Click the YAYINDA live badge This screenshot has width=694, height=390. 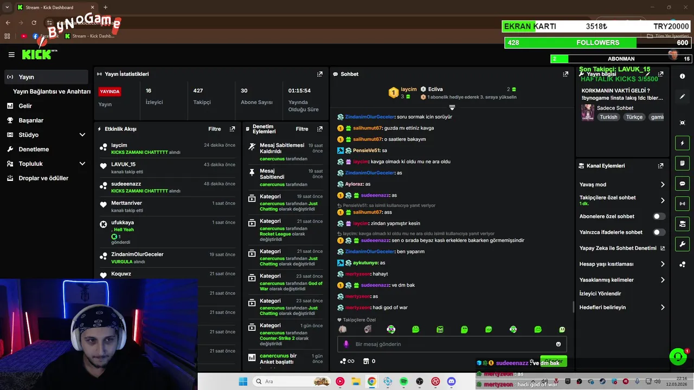tap(110, 92)
